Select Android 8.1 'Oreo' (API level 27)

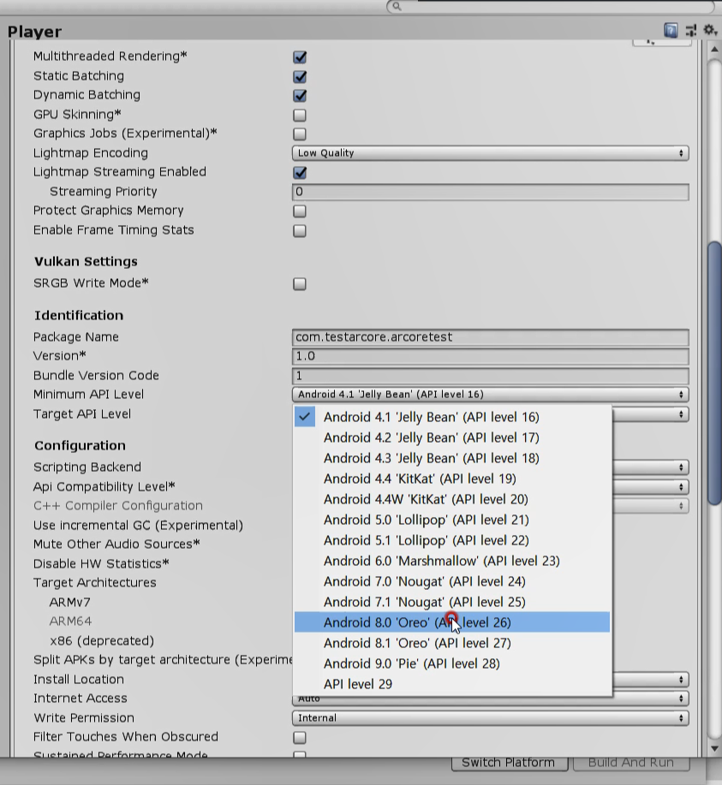452,643
